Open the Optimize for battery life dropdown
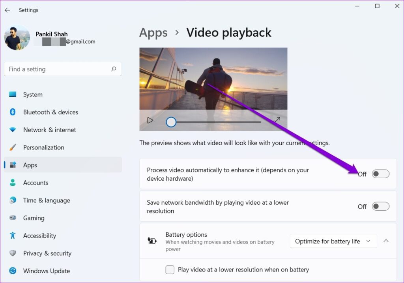 [333, 241]
